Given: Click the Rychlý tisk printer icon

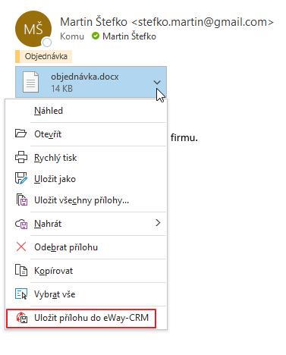Looking at the screenshot, I should pos(21,157).
